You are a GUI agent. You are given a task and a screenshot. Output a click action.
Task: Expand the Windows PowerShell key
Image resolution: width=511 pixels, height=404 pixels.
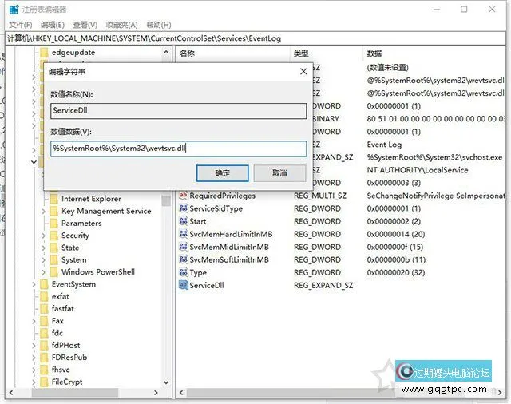44,272
